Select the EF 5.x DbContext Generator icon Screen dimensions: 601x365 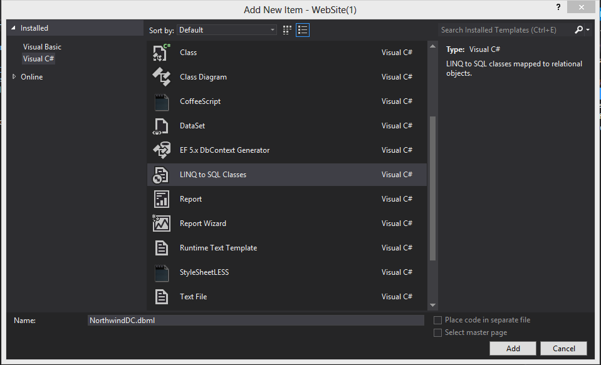point(161,150)
